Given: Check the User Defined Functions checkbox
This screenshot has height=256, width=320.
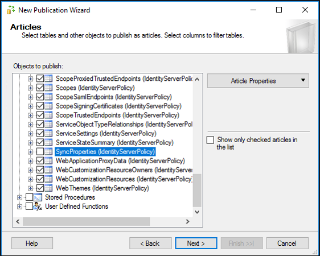Looking at the screenshot, I should coord(30,207).
